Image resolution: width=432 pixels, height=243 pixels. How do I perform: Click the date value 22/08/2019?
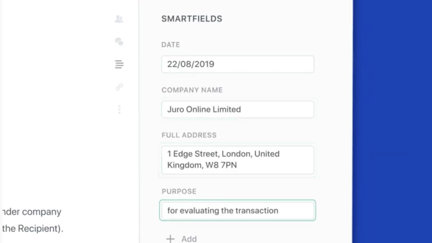(191, 64)
